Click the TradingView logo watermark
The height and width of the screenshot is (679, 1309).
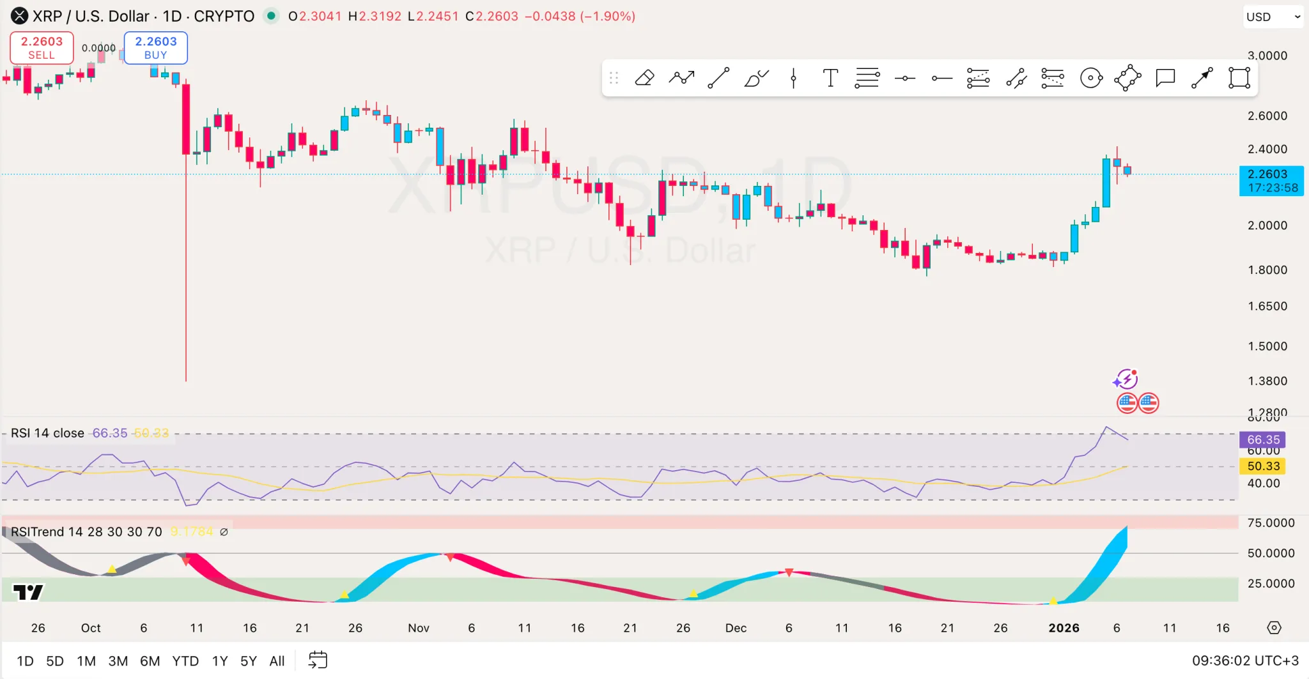(x=27, y=593)
